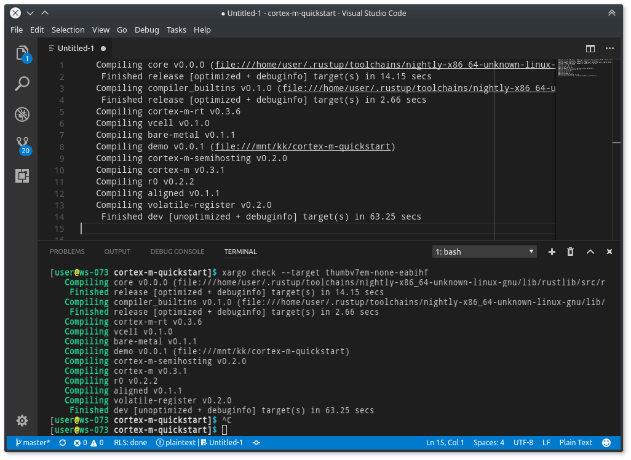The image size is (631, 460).
Task: Open the File menu
Action: point(17,30)
